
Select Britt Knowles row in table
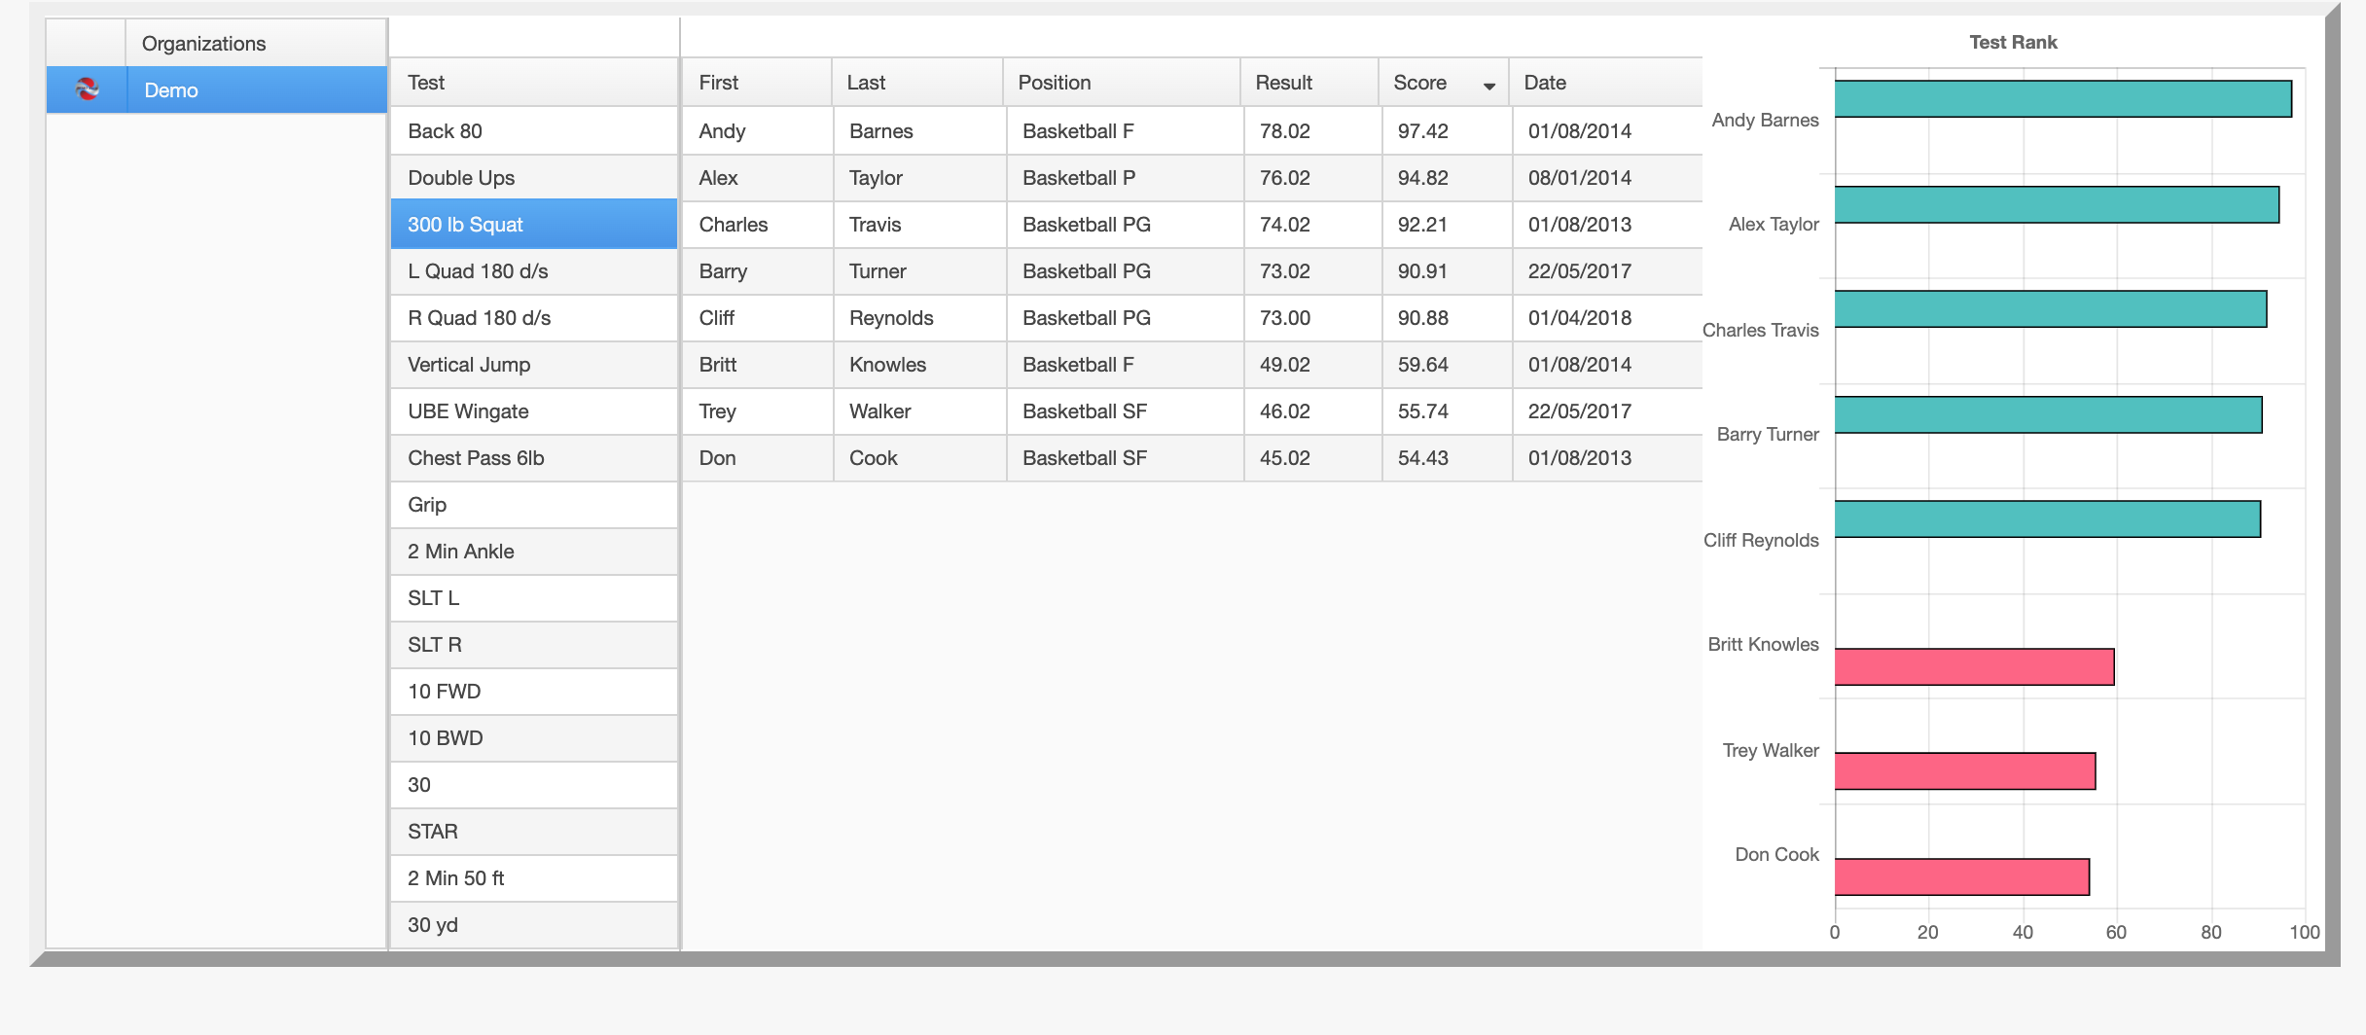point(1191,365)
